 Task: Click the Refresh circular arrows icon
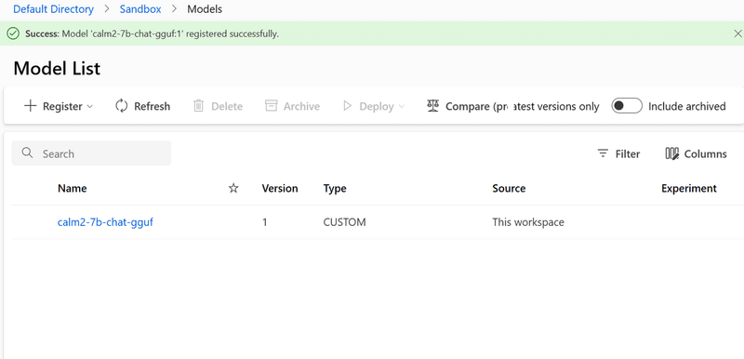(122, 106)
